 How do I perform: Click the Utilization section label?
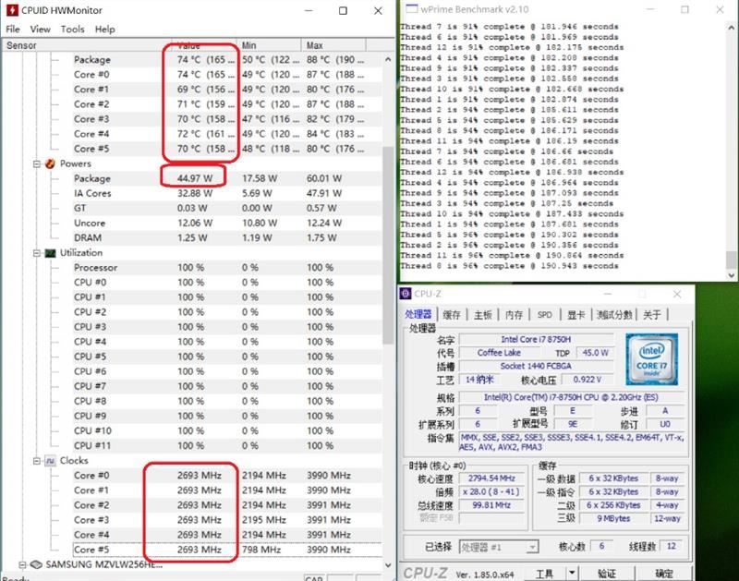tap(81, 252)
